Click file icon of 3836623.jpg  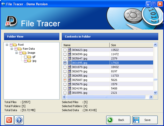69,50
